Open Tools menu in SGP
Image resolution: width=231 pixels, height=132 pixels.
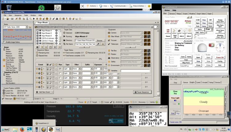[26, 15]
